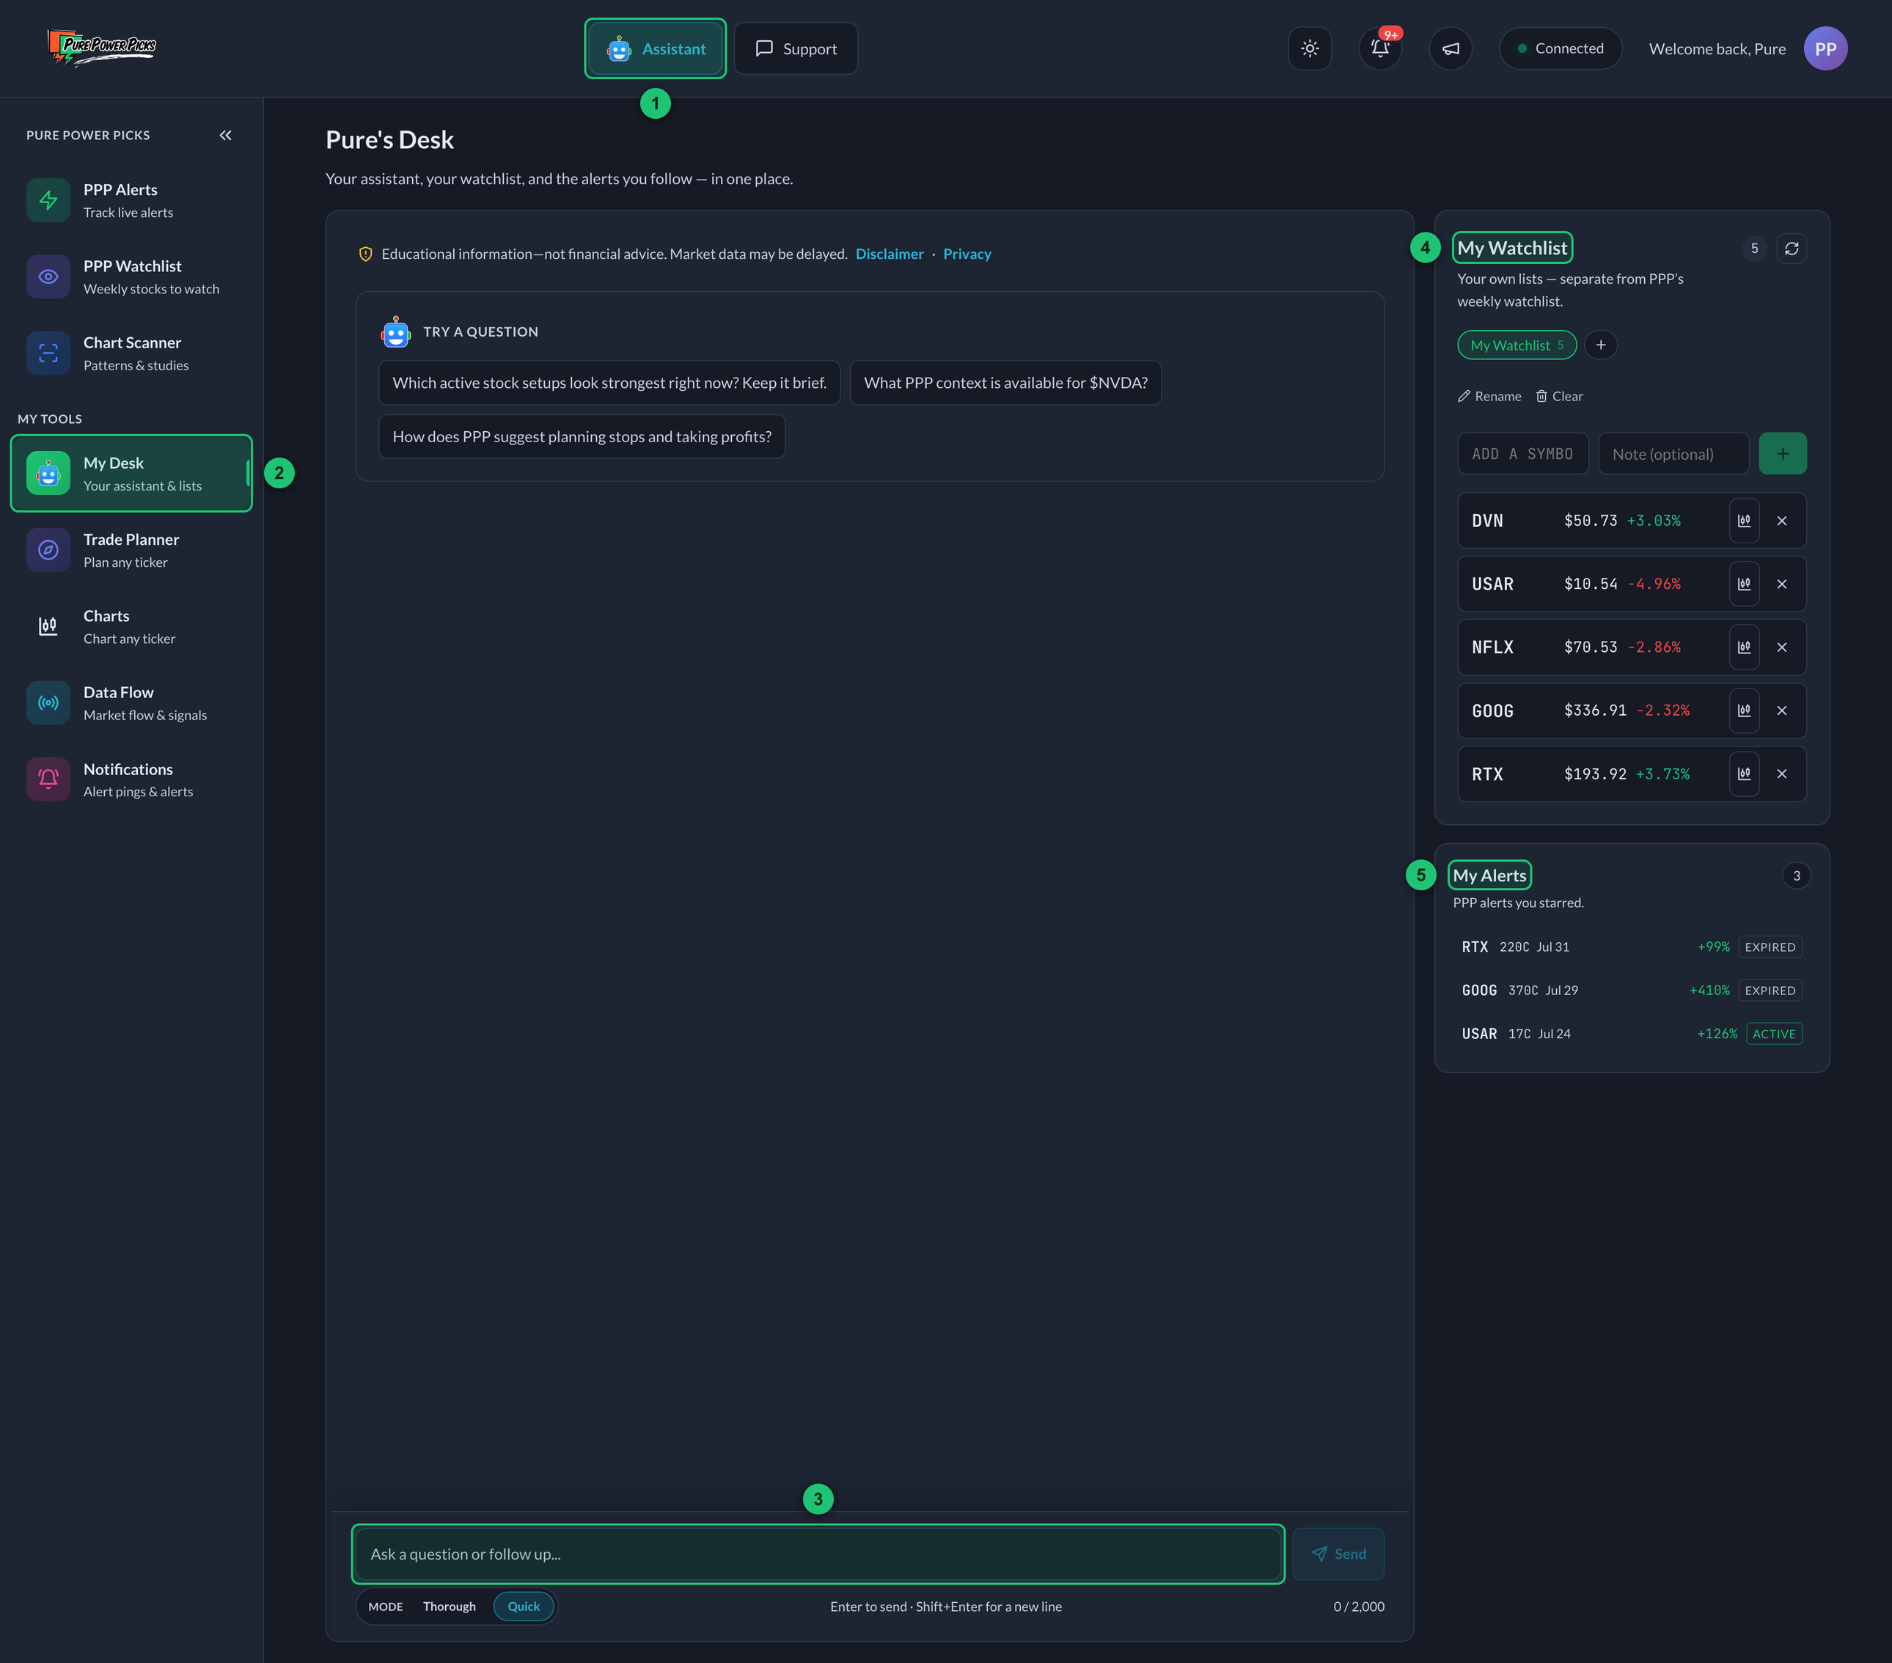The image size is (1892, 1663).
Task: Rename the current watchlist
Action: tap(1489, 396)
